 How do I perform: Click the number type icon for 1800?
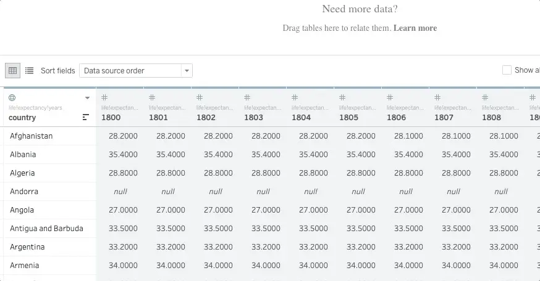[105, 98]
